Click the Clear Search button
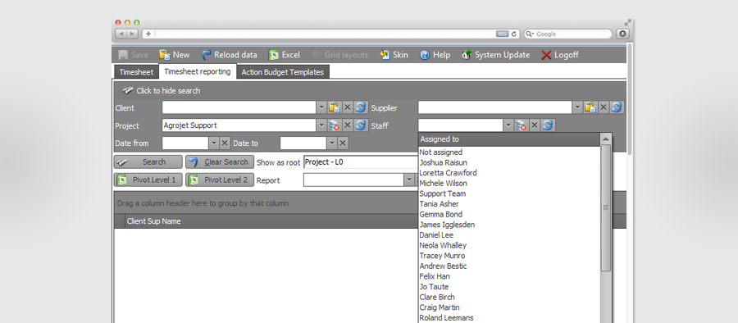 click(x=219, y=162)
